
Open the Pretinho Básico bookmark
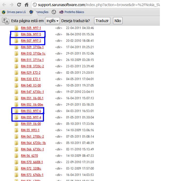(72, 12)
